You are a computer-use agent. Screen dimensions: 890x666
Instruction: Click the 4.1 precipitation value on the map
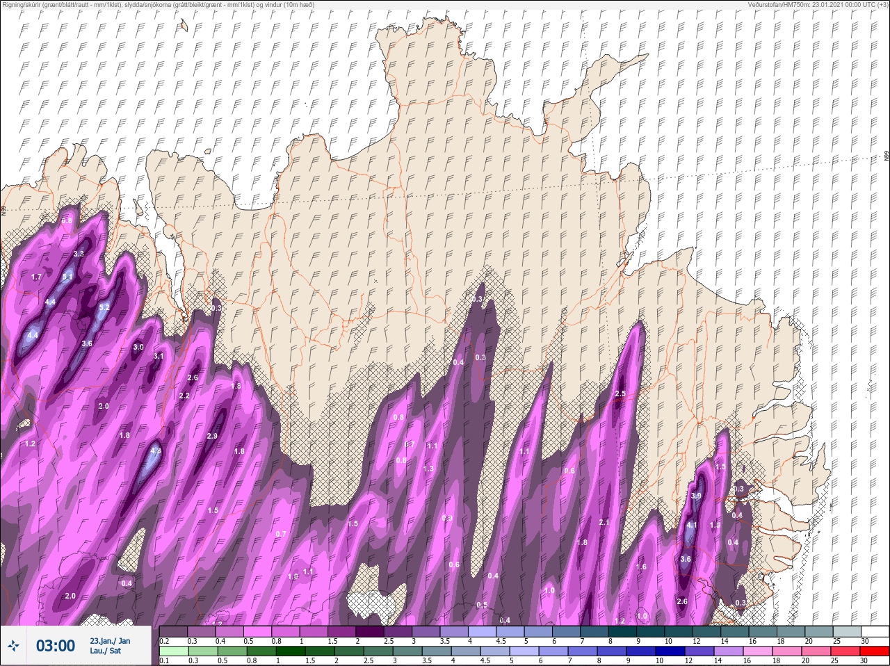692,526
